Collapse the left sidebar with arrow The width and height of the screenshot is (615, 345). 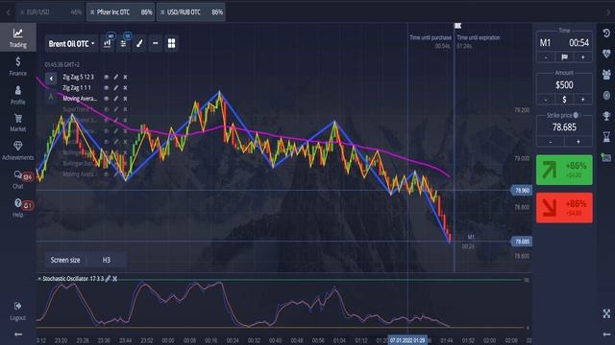point(18,334)
